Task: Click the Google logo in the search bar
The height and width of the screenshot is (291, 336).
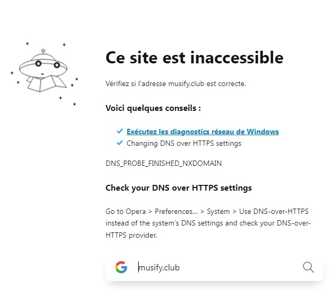Action: [121, 267]
